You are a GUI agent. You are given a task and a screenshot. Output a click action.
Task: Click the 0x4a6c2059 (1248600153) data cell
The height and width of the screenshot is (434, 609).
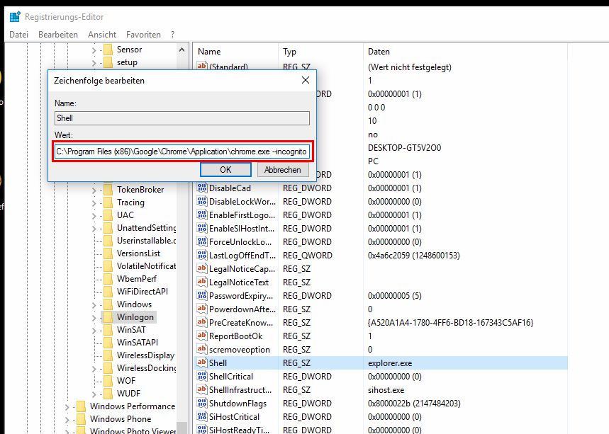pos(413,256)
